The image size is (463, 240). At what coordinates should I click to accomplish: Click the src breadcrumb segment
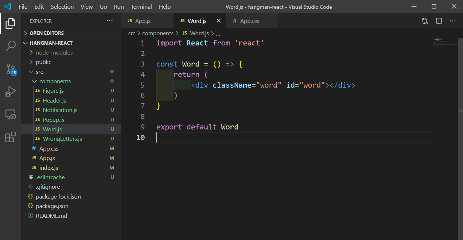tap(132, 33)
